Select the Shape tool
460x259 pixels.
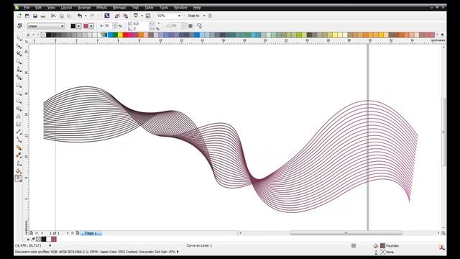click(19, 46)
